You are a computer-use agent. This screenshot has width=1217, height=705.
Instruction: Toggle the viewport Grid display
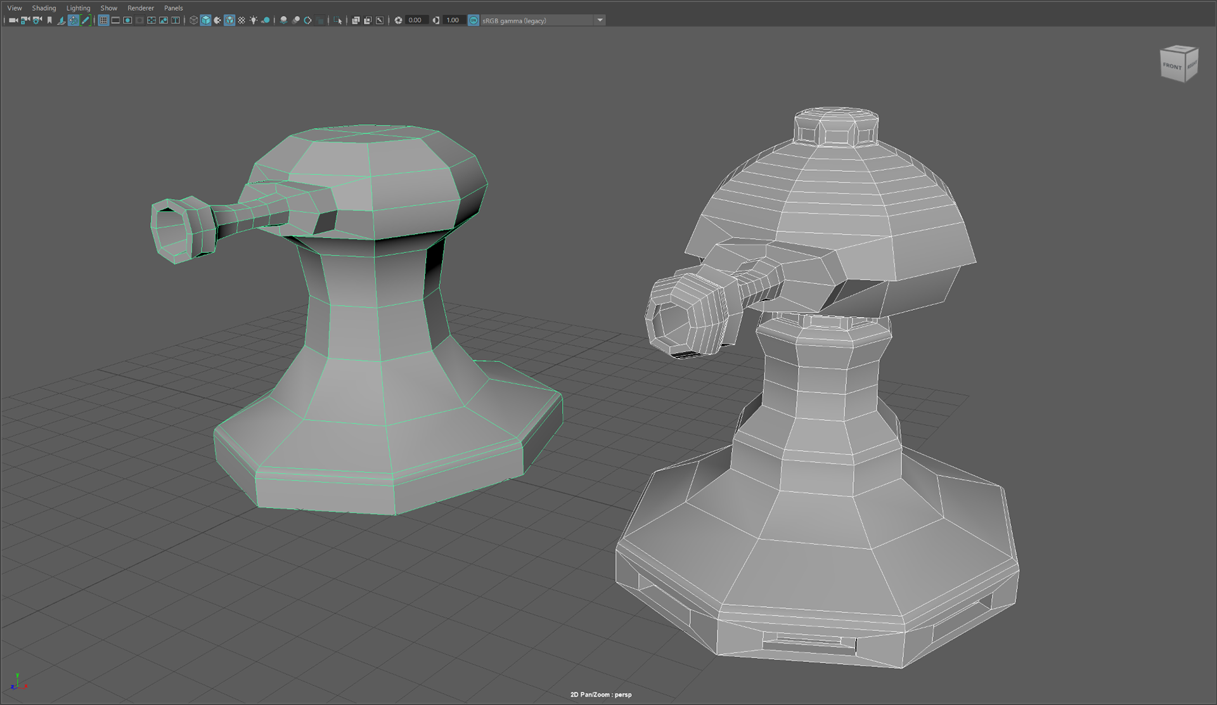[x=103, y=20]
